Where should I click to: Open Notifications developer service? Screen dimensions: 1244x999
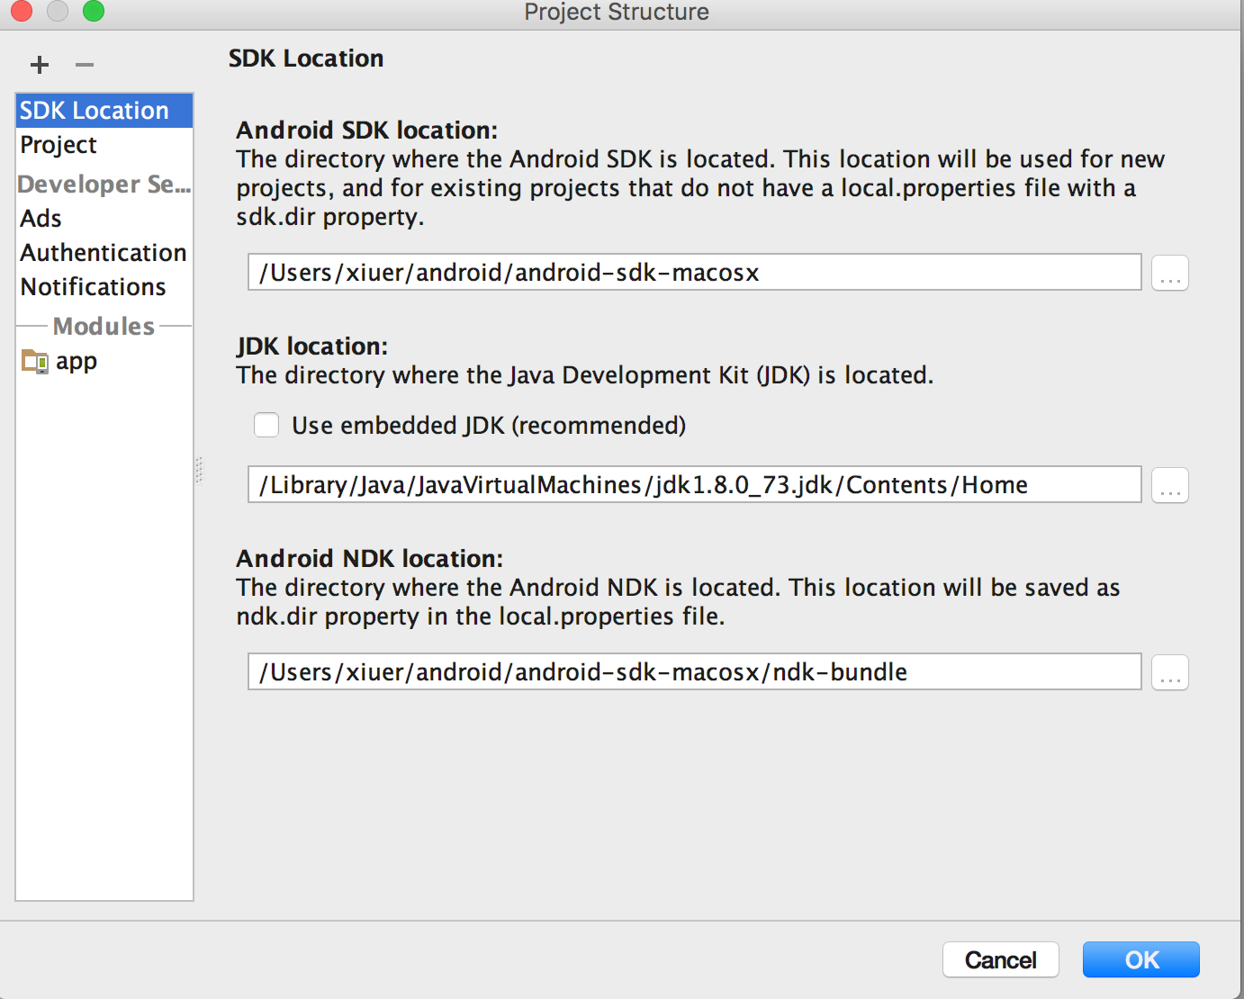(x=104, y=287)
